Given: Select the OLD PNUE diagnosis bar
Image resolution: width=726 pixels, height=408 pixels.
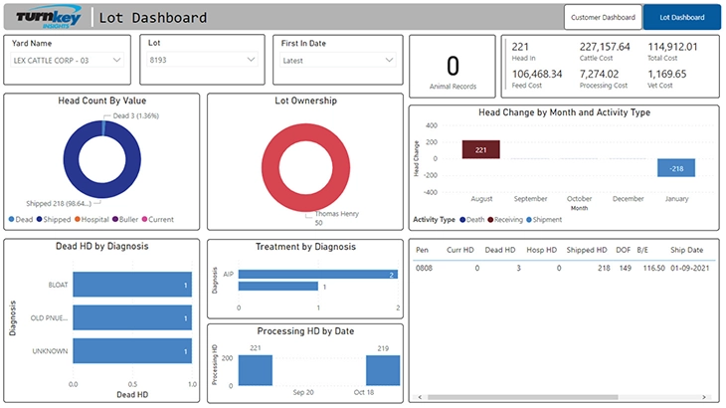Looking at the screenshot, I should [132, 317].
